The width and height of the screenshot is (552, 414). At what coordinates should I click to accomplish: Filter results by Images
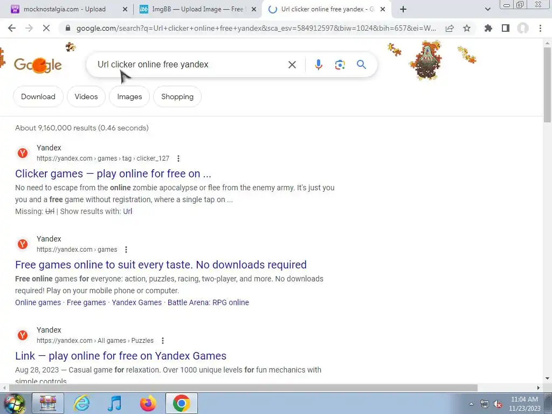point(129,96)
